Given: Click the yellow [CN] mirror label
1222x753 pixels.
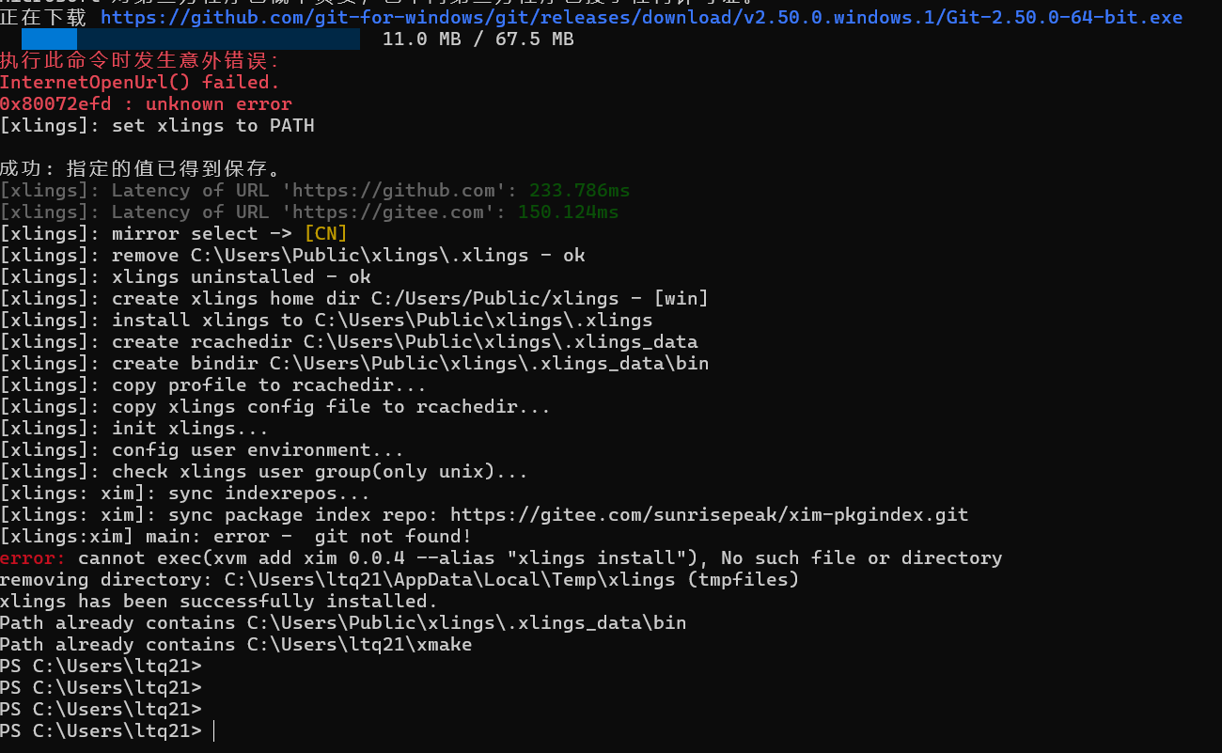Looking at the screenshot, I should point(325,234).
